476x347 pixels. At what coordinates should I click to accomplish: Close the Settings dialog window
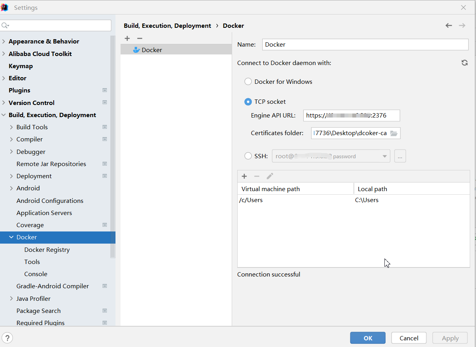[x=463, y=7]
